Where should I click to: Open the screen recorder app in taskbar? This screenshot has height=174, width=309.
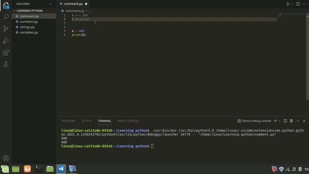click(x=72, y=169)
